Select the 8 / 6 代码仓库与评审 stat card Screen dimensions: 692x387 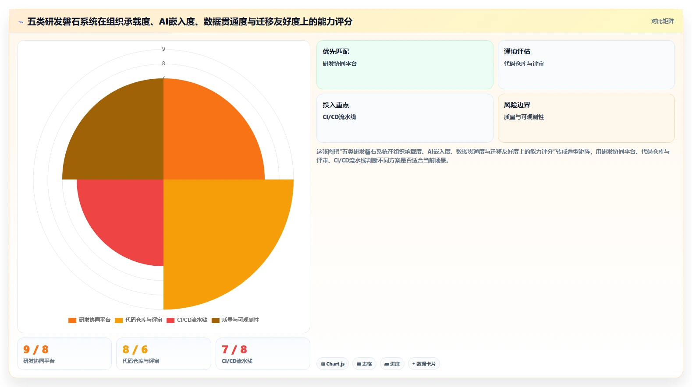tap(163, 354)
